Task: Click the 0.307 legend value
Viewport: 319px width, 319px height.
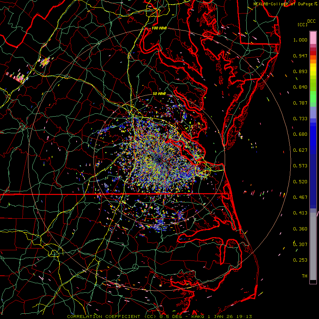Action: pos(300,244)
